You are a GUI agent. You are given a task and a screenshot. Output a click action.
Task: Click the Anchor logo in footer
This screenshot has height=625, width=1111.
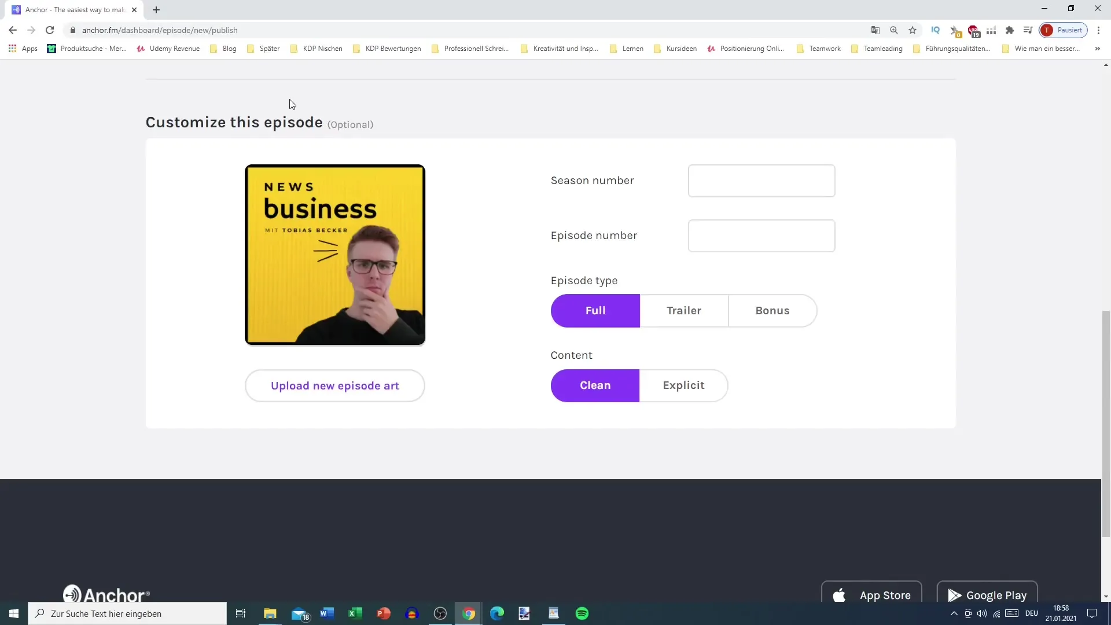pyautogui.click(x=106, y=594)
